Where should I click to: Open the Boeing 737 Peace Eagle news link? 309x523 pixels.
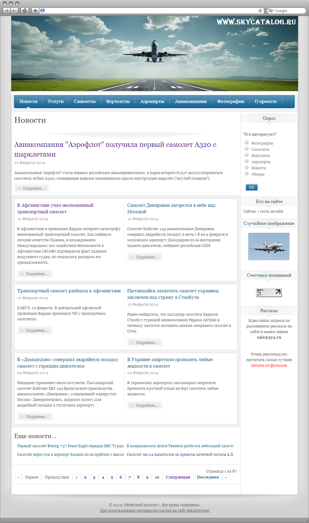pos(70,446)
